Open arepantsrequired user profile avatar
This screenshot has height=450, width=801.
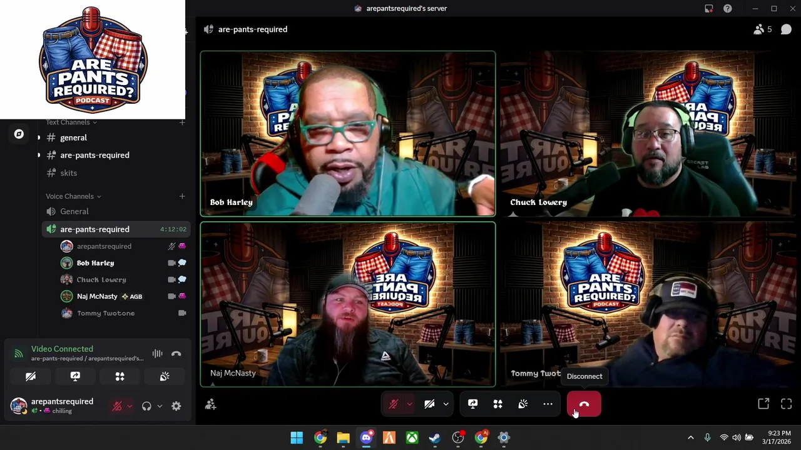(19, 406)
